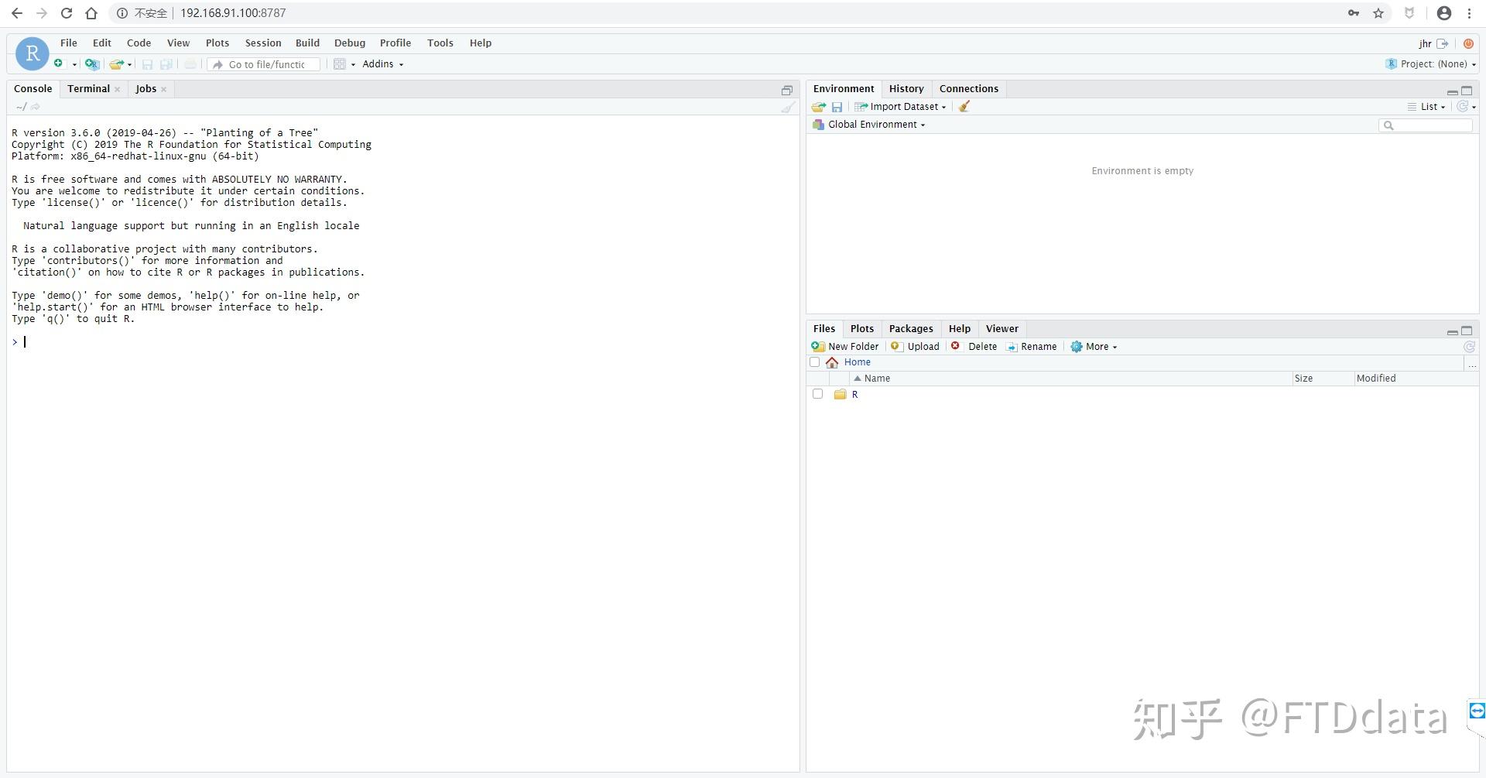
Task: Open the Session menu
Action: pyautogui.click(x=262, y=43)
